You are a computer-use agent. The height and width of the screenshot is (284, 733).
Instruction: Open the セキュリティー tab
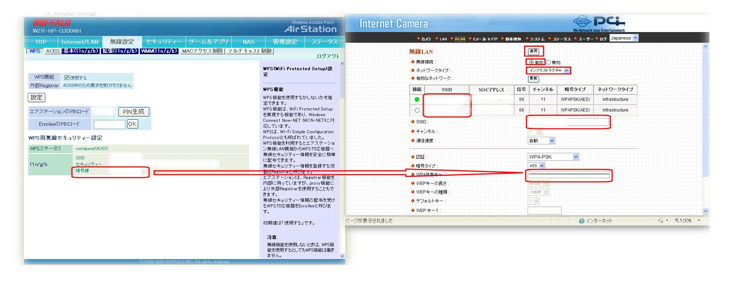pos(164,42)
